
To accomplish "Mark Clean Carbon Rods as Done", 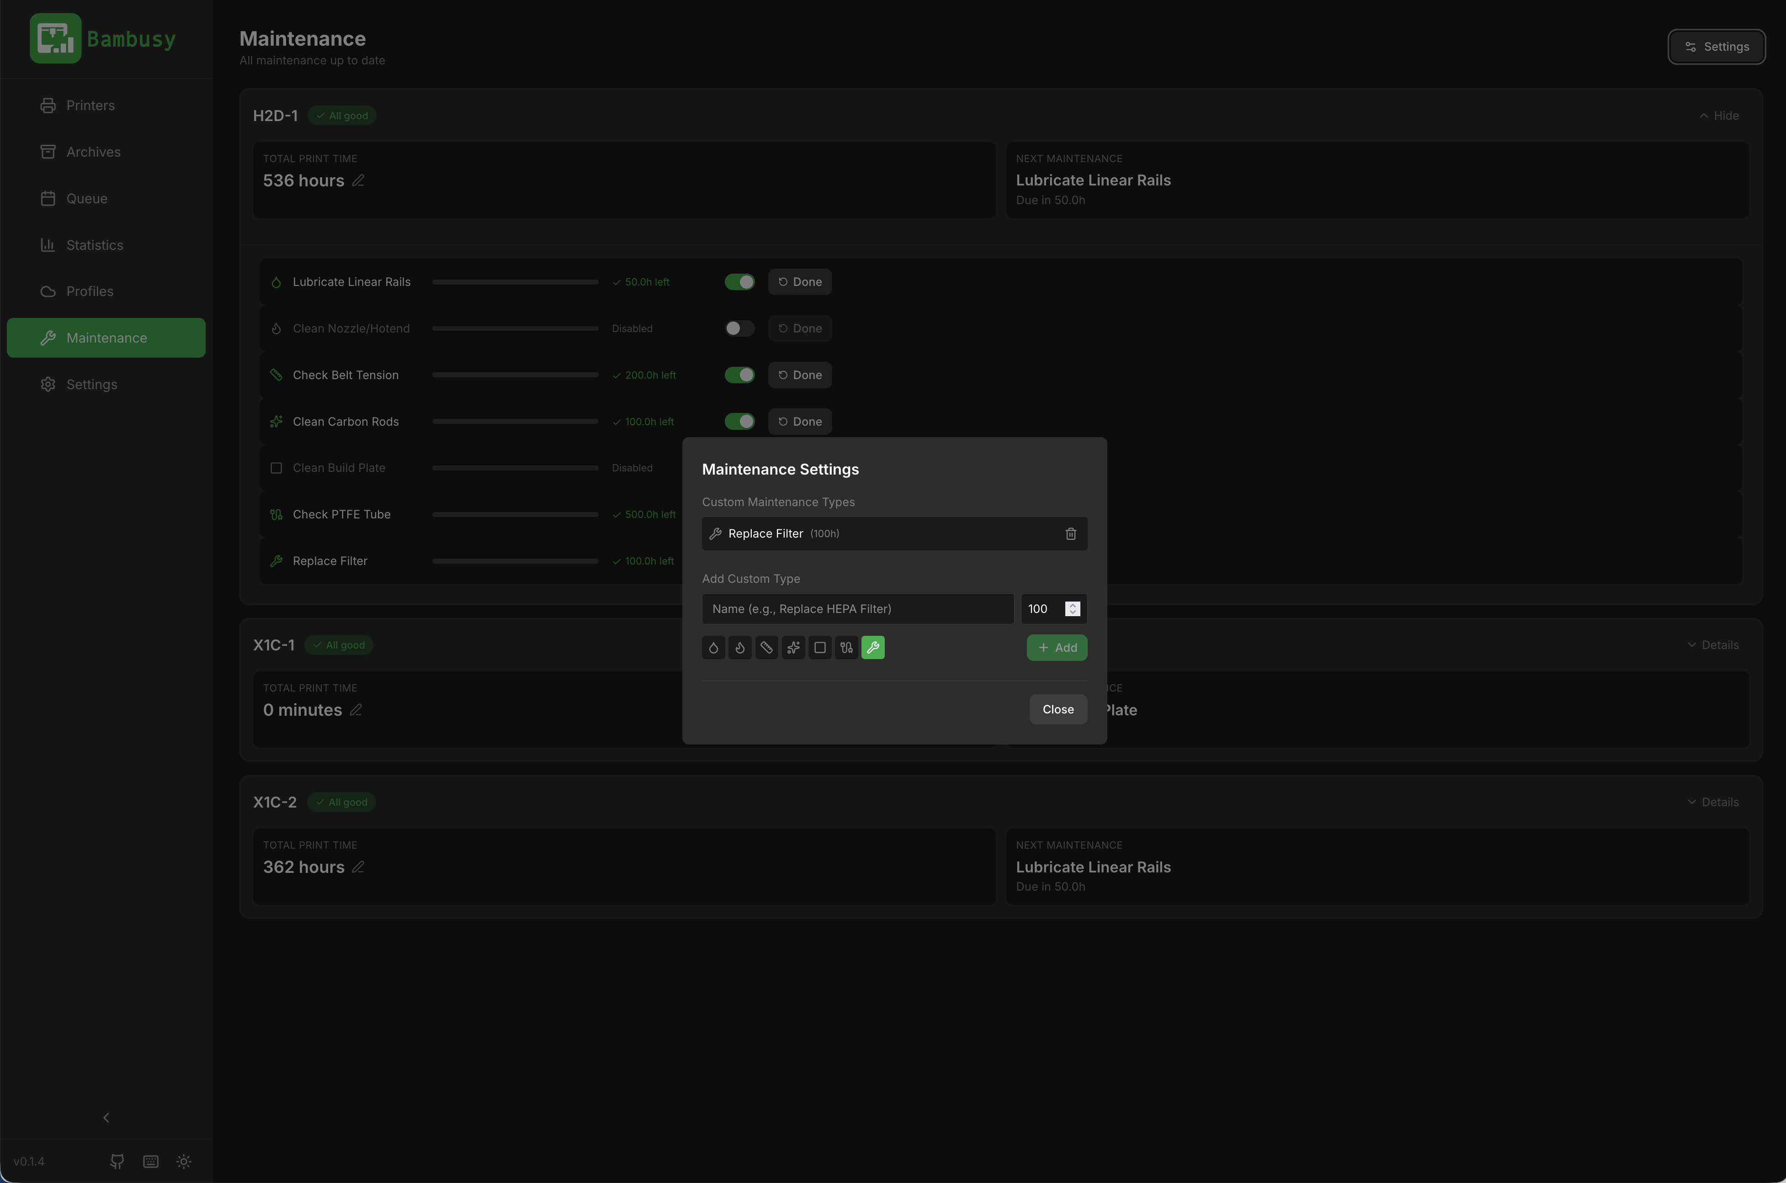I will pyautogui.click(x=800, y=422).
